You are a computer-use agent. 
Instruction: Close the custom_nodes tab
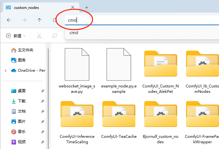point(73,7)
